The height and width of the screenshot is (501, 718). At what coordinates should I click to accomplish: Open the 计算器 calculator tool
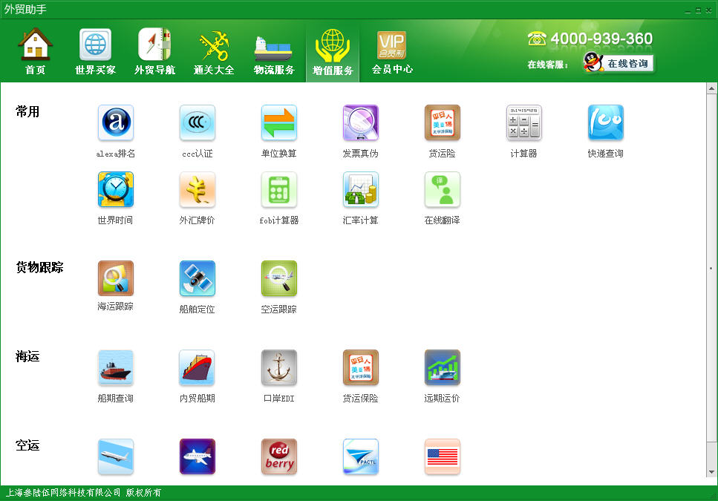[524, 123]
